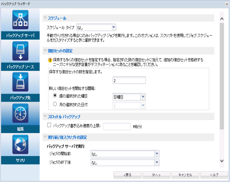The width and height of the screenshot is (230, 182).
Task: Click the 次へ> next button
Action: pyautogui.click(x=156, y=175)
